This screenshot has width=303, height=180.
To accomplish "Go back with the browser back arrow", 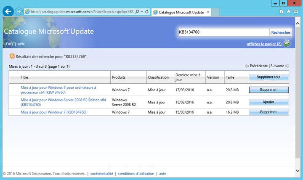I will (x=8, y=12).
